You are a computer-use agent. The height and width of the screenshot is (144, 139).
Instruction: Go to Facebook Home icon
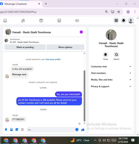[5, 20]
